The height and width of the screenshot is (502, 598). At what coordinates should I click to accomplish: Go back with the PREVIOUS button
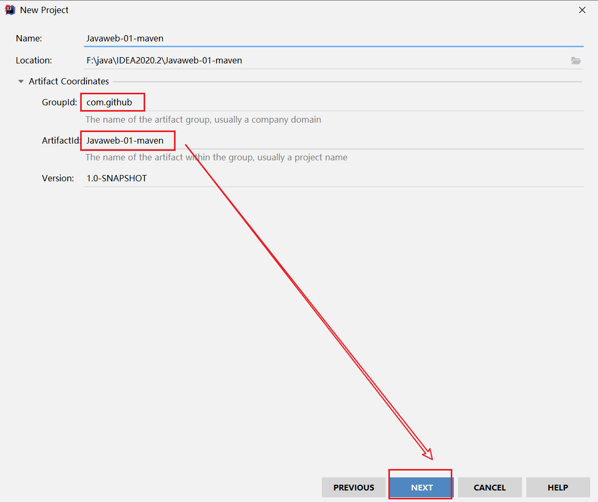point(354,487)
